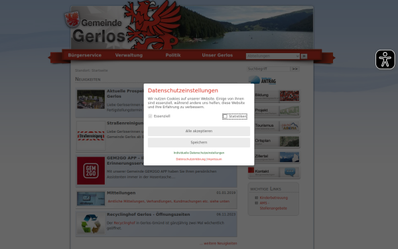
Task: Open the Datenschutzerklärung link
Action: click(190, 159)
